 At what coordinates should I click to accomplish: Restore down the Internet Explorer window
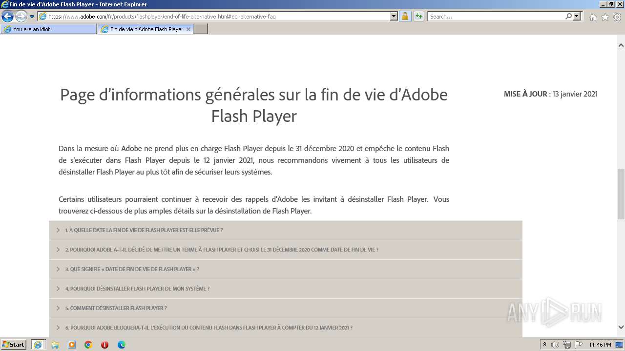611,4
